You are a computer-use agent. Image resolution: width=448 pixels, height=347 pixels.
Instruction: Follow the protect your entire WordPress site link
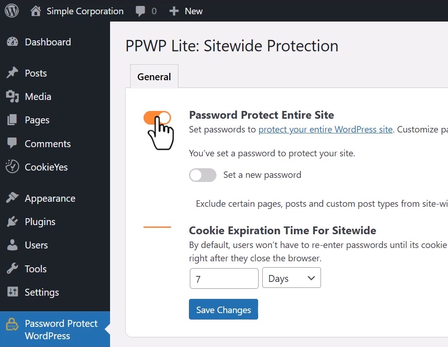coord(326,129)
